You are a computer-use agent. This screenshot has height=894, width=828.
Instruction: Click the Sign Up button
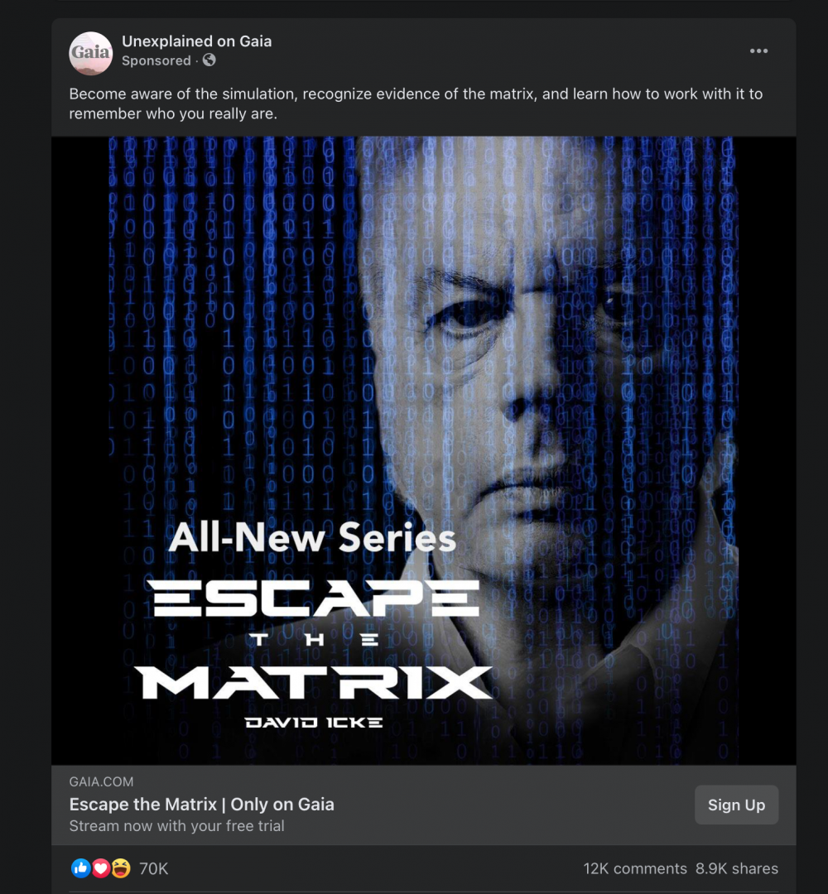click(736, 805)
